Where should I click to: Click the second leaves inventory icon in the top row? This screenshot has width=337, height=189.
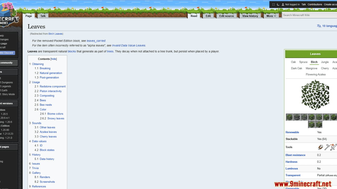(x=297, y=117)
